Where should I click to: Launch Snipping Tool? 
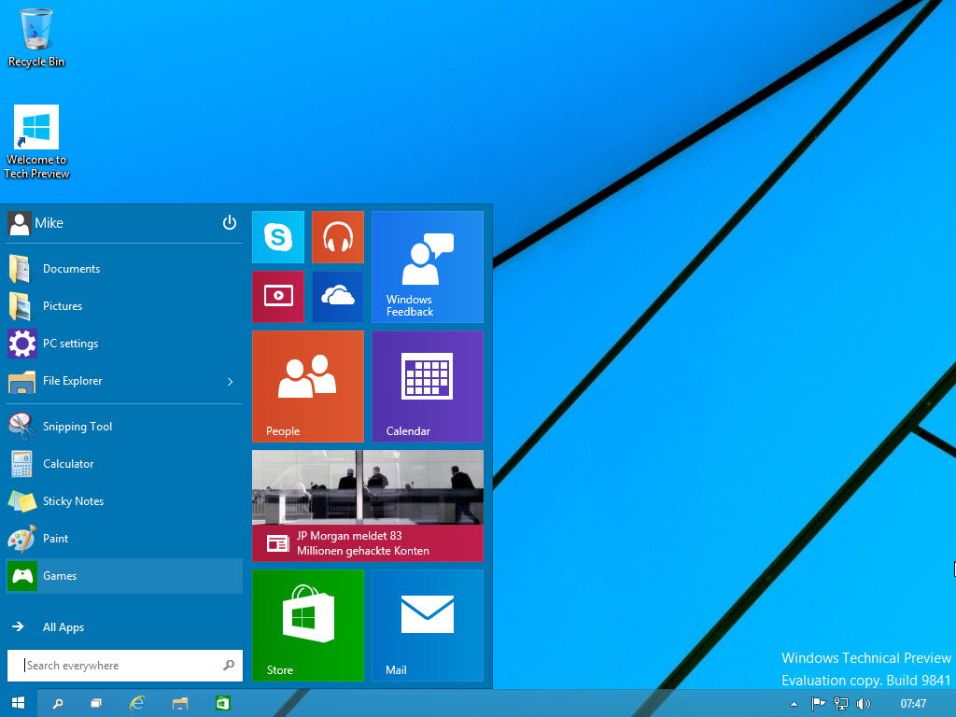pyautogui.click(x=124, y=426)
